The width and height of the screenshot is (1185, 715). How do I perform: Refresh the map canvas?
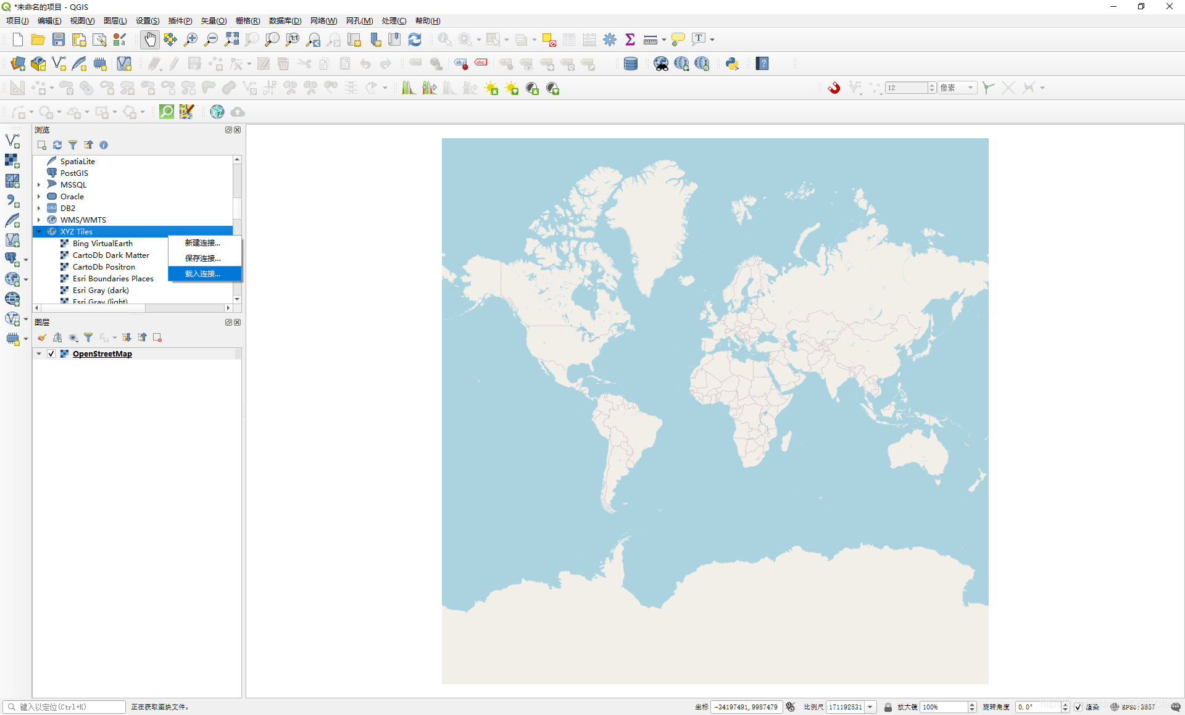pyautogui.click(x=415, y=39)
